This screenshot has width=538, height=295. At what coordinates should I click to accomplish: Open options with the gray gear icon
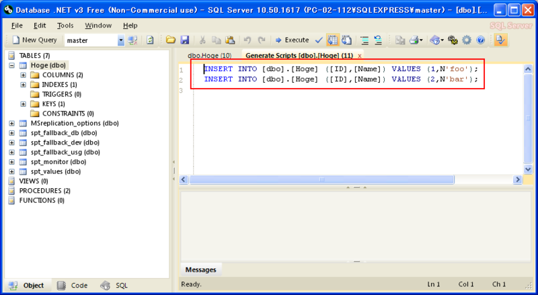[x=467, y=40]
